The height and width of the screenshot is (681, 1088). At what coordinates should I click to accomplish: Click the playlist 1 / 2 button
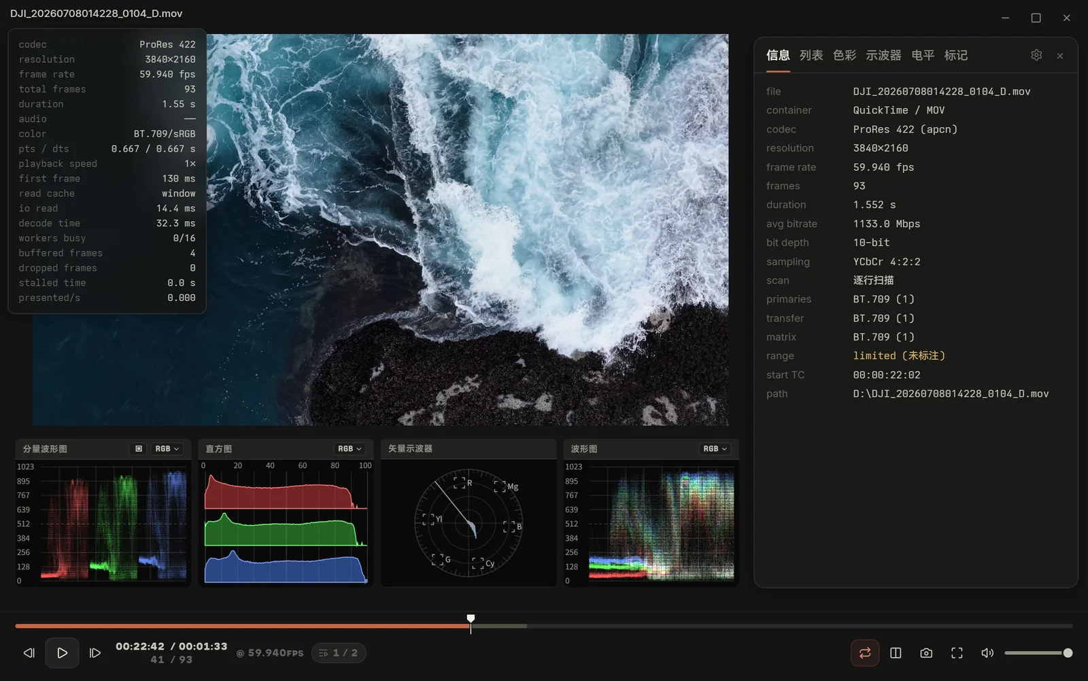coord(339,653)
